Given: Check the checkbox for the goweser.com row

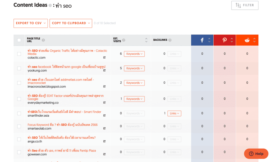Looking at the screenshot, I should click(19, 152).
